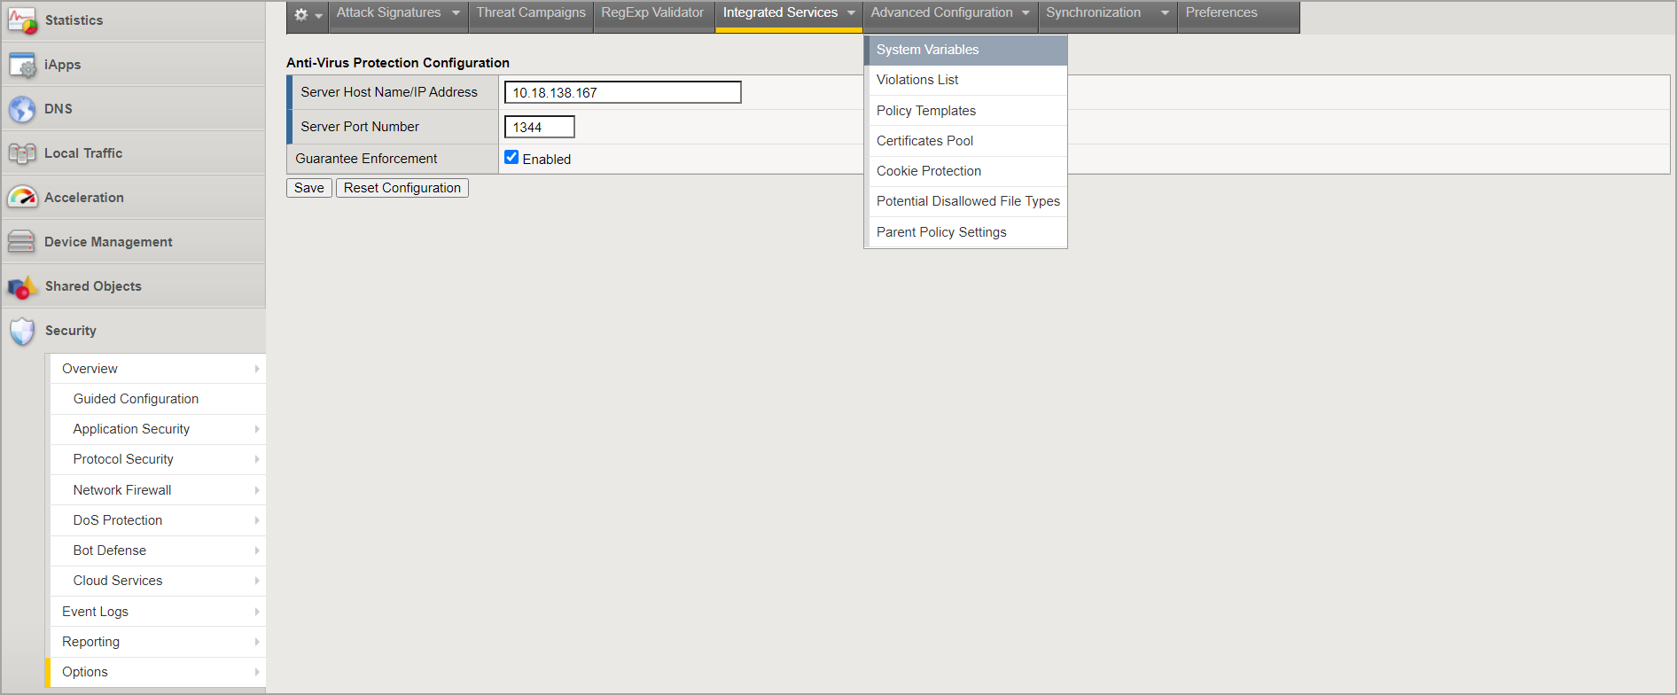
Task: Select Cookie Protection menu entry
Action: 928,171
